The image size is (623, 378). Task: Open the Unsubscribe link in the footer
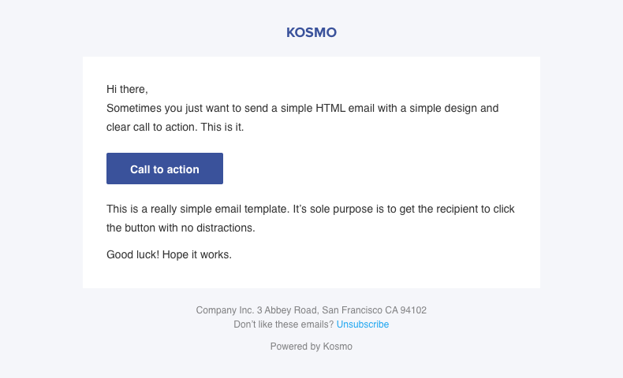tap(363, 324)
